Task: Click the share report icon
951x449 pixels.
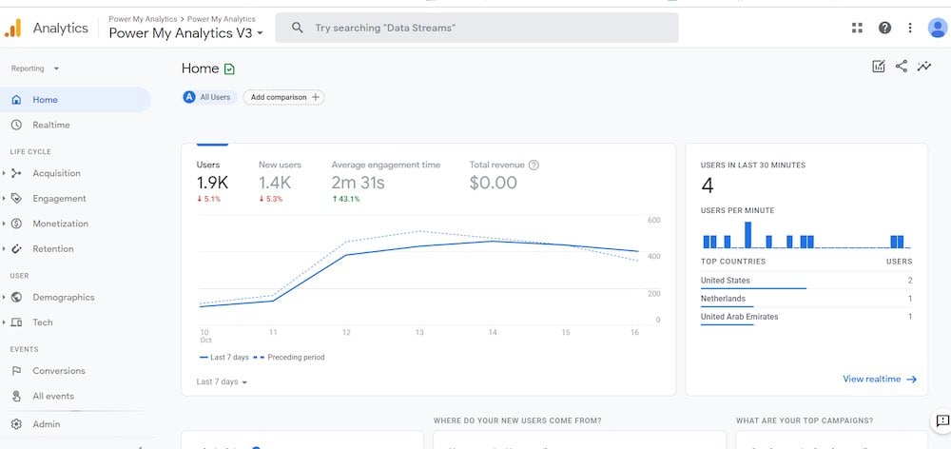Action: pos(902,67)
